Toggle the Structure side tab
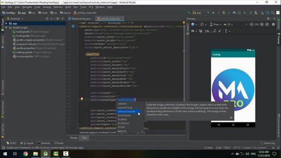Viewport: 281px width, 158px height. (3, 88)
